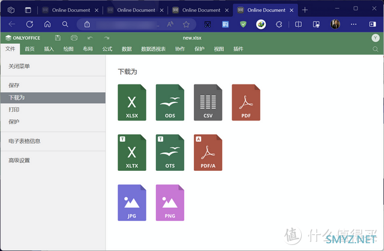
Task: Open the ONLYOFFICE search magnifier
Action: tap(375, 49)
